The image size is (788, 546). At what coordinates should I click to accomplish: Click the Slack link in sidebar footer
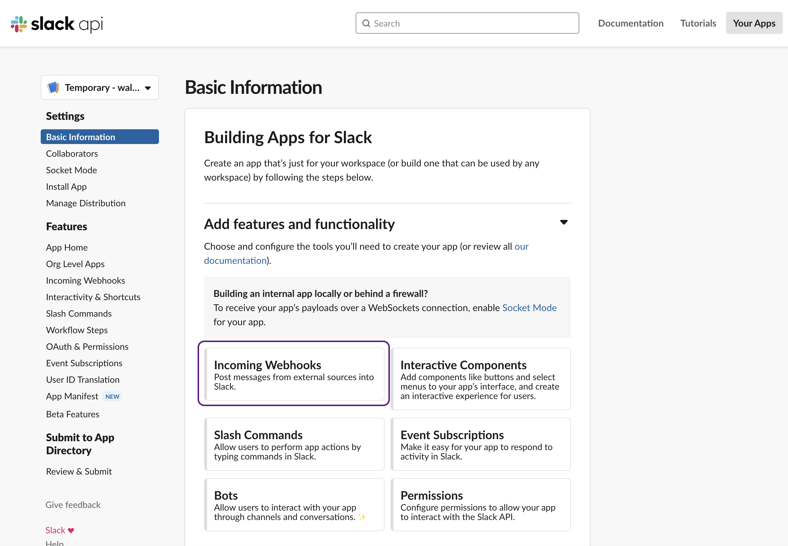click(55, 530)
